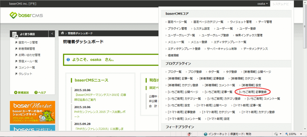The height and width of the screenshot is (137, 307).
Task: Click the home icon in breadcrumb
Action: click(62, 33)
